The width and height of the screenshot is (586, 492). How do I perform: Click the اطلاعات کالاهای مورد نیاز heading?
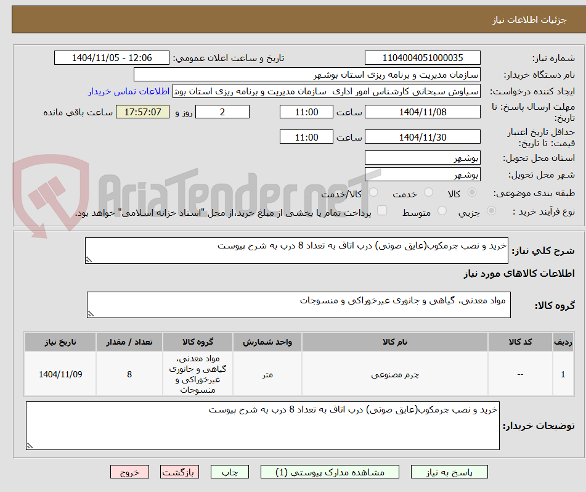click(519, 274)
